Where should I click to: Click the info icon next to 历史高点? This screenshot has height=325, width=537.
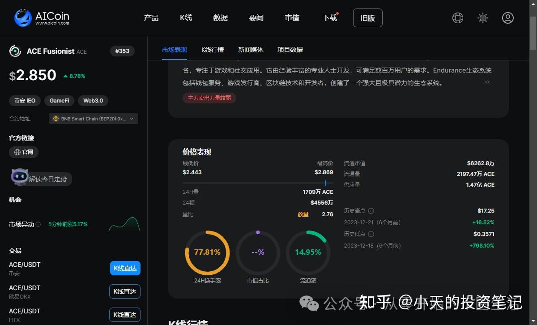(x=371, y=210)
